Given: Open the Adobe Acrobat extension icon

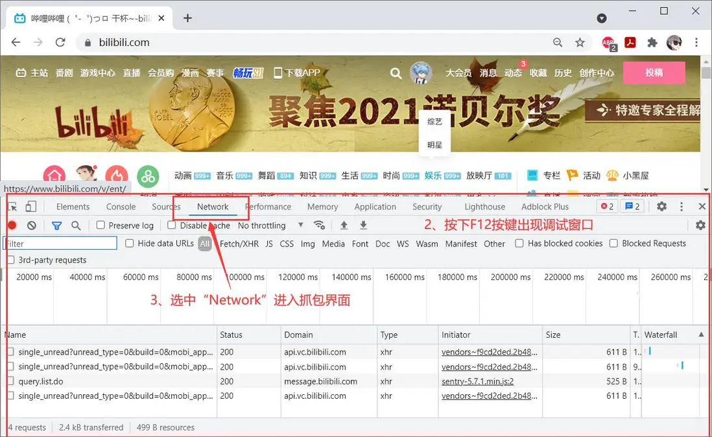Looking at the screenshot, I should coord(630,42).
